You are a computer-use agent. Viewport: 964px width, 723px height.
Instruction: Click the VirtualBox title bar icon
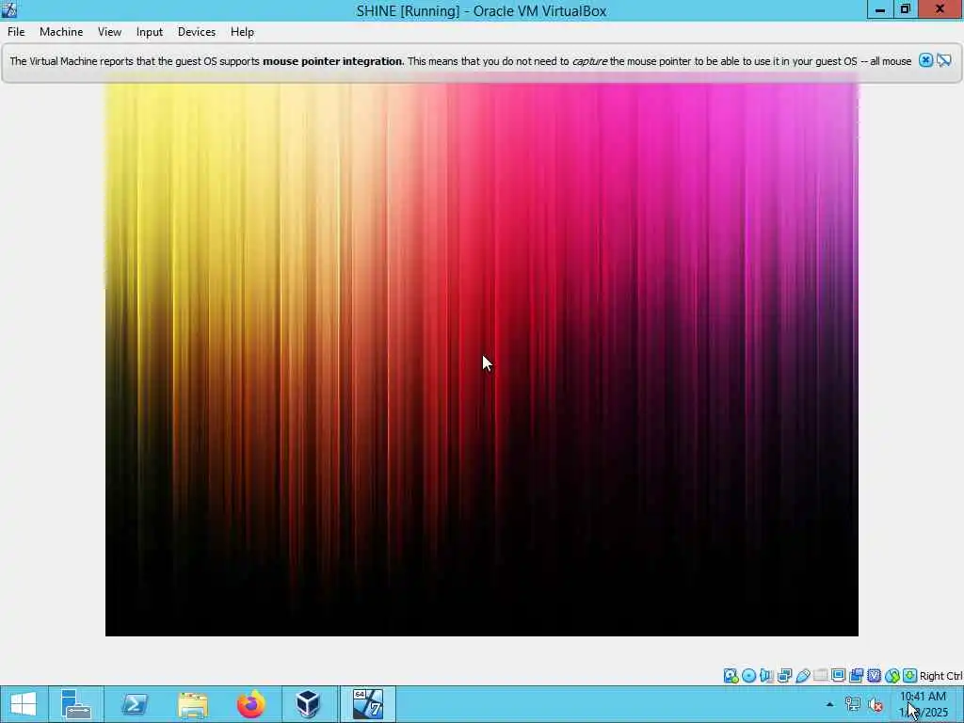[x=9, y=9]
